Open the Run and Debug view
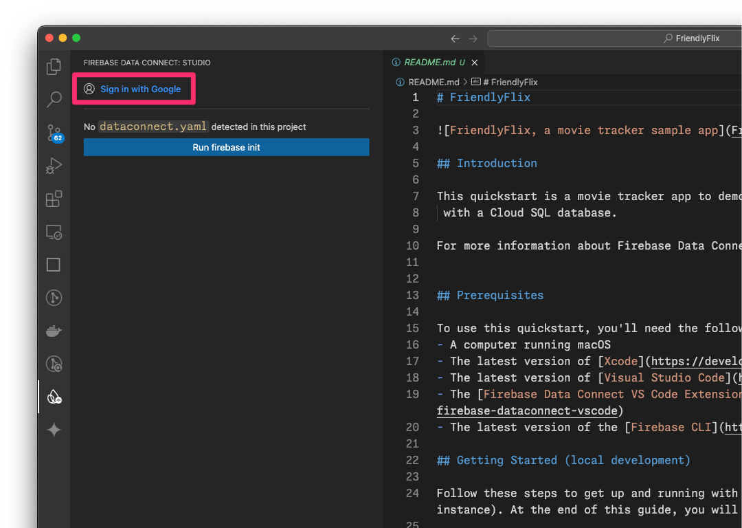Screen dimensions: 742x528 pos(54,166)
